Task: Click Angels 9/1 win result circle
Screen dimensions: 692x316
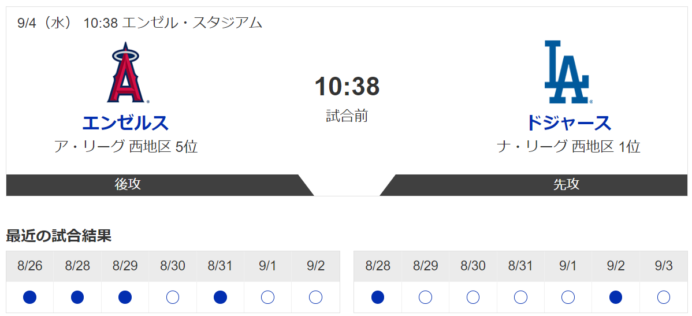Action: coord(268,298)
